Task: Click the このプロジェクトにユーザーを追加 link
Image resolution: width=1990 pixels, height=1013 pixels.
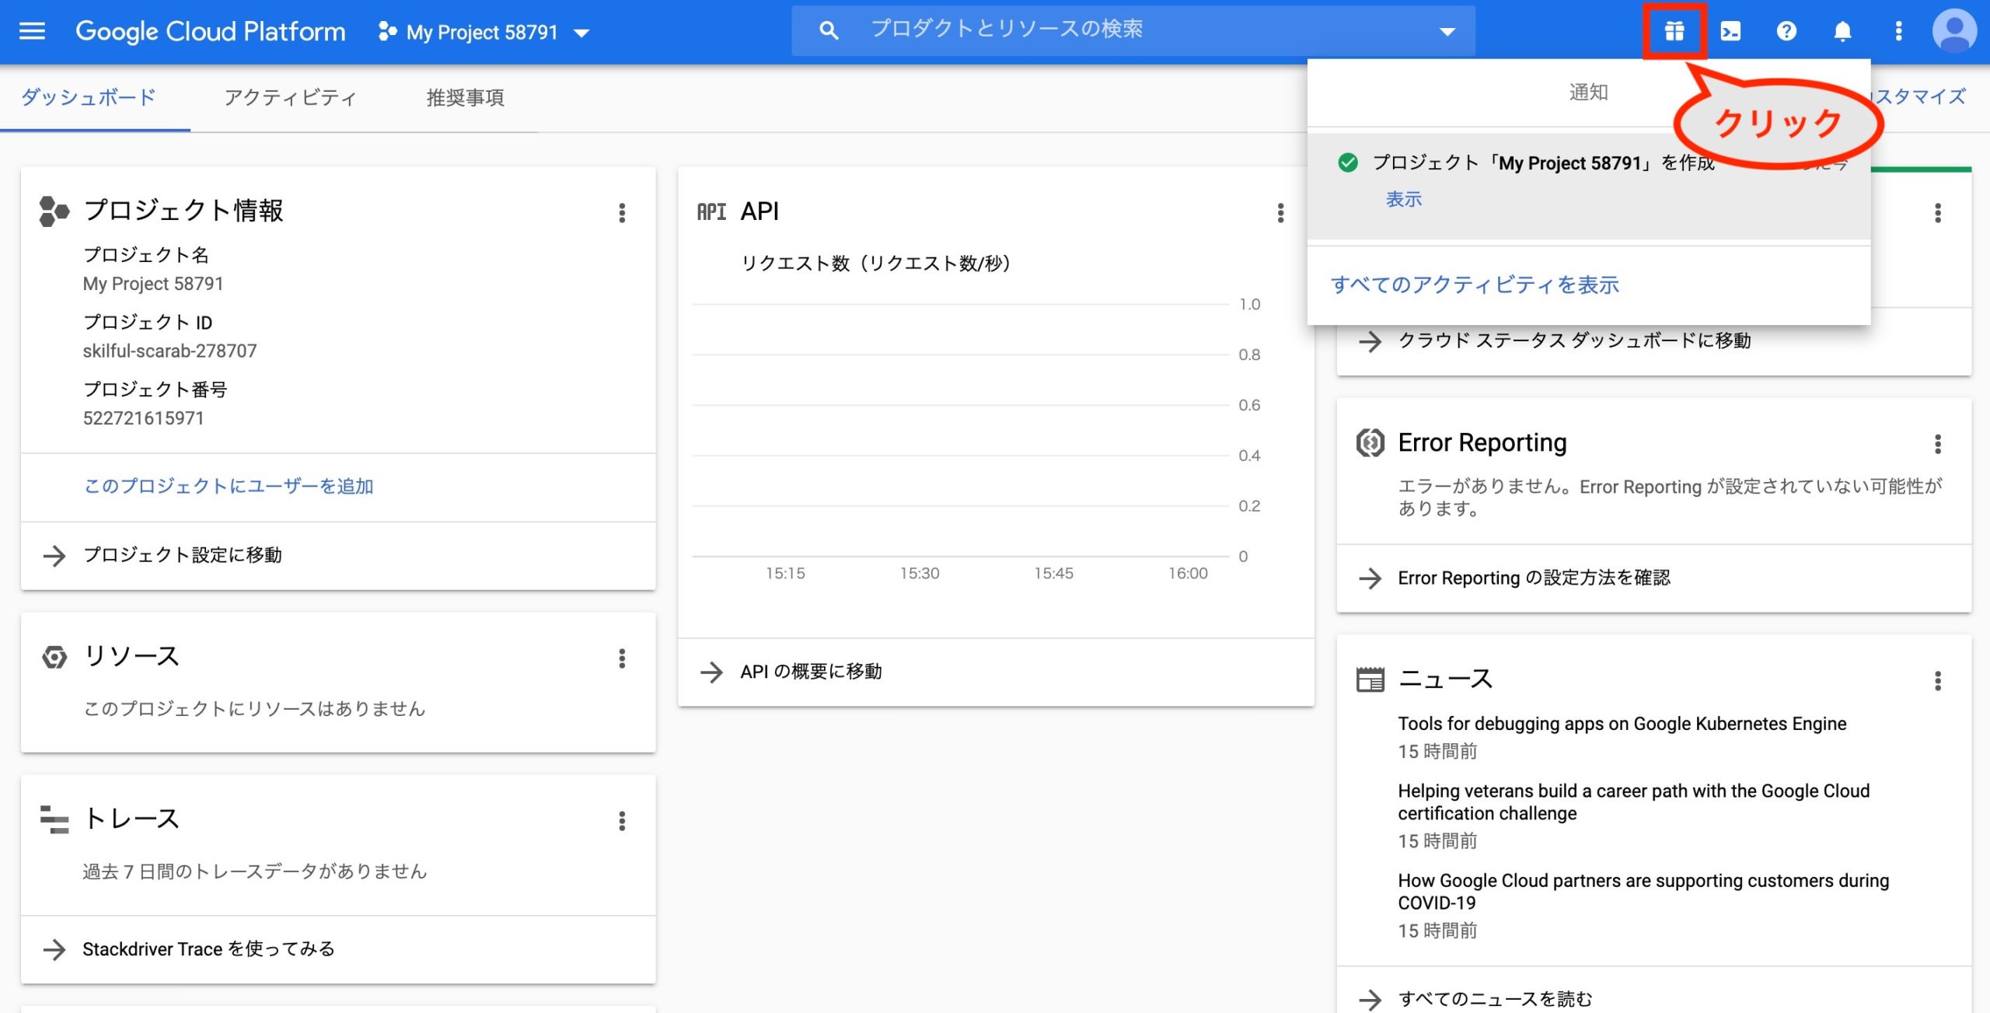Action: click(x=229, y=486)
